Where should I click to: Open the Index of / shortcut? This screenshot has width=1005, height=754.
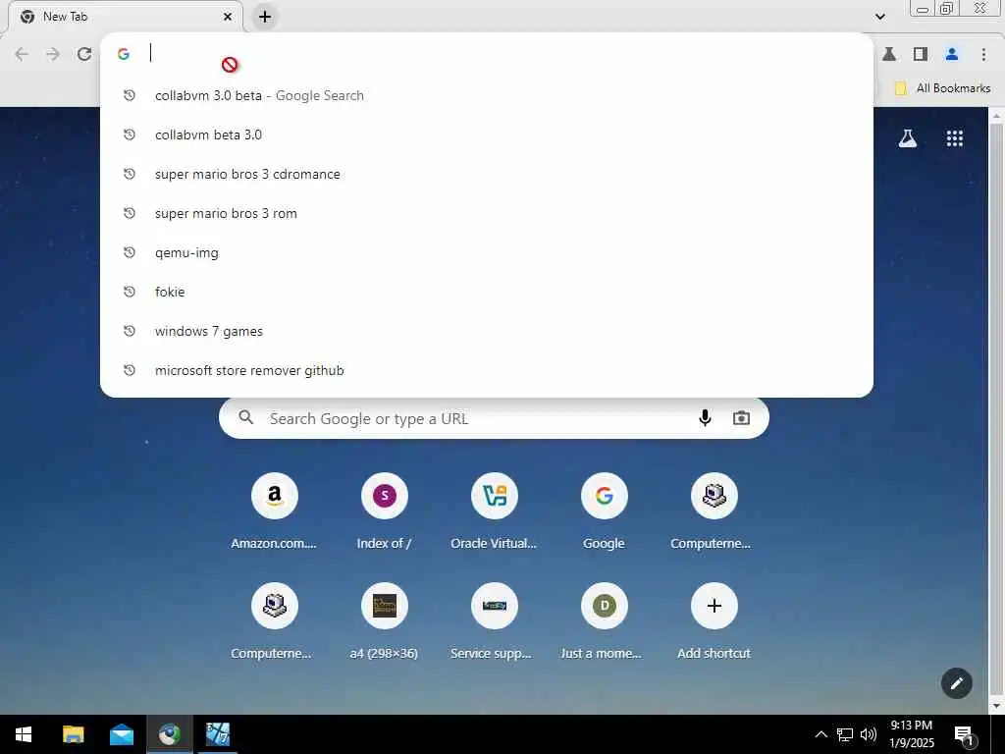pyautogui.click(x=385, y=512)
